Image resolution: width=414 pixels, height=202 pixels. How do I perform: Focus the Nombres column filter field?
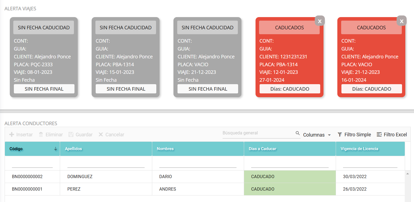coord(198,164)
